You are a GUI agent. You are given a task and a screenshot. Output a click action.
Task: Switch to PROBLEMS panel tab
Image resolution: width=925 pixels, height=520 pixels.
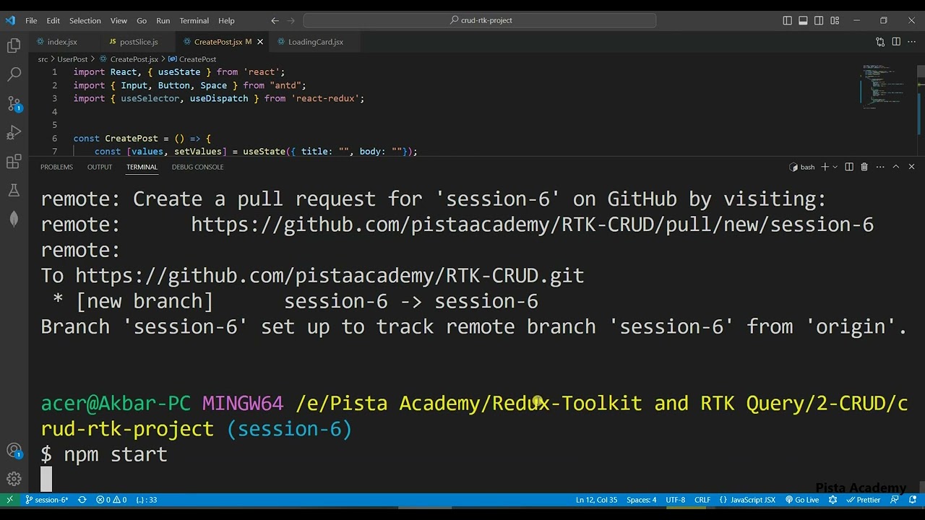tap(56, 167)
